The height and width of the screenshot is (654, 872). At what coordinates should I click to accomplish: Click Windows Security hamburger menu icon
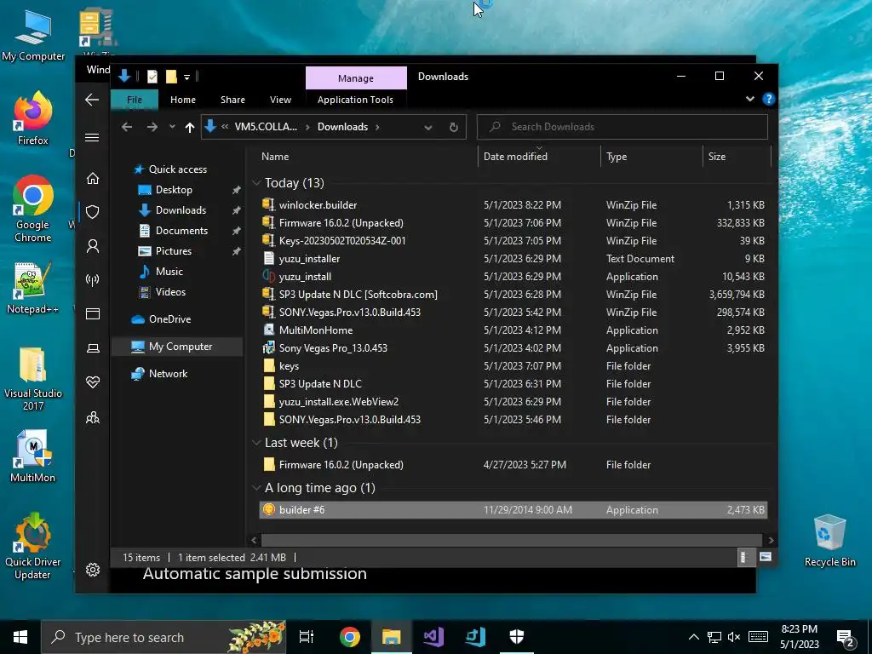(x=92, y=137)
